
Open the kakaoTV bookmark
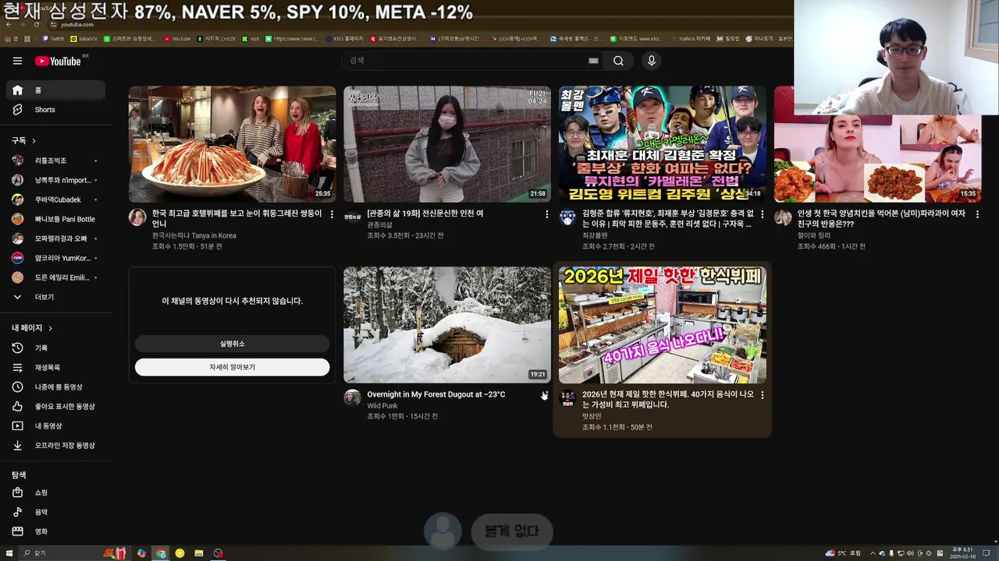pos(84,38)
